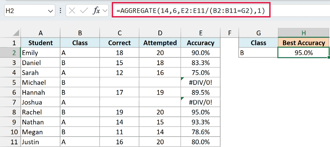The height and width of the screenshot is (147, 330).
Task: Select column B header
Action: point(80,33)
